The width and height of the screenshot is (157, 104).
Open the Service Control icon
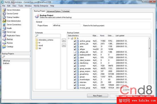tap(4, 14)
